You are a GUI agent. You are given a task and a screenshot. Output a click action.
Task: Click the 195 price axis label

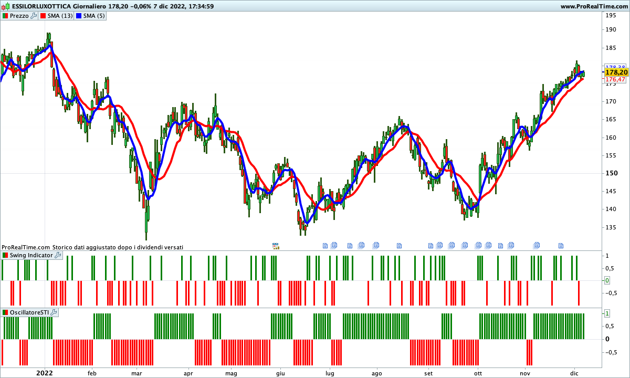(x=611, y=15)
